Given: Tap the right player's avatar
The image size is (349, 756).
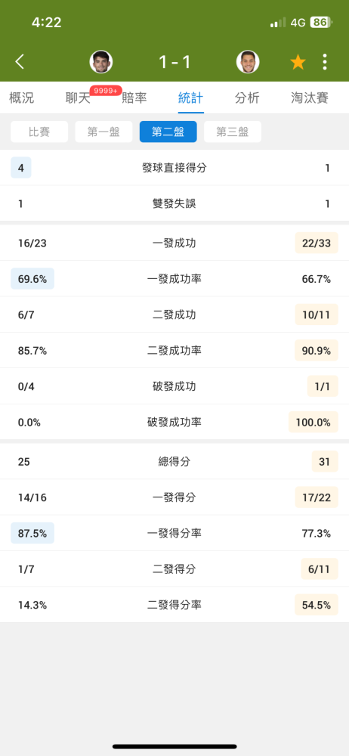Looking at the screenshot, I should tap(248, 62).
